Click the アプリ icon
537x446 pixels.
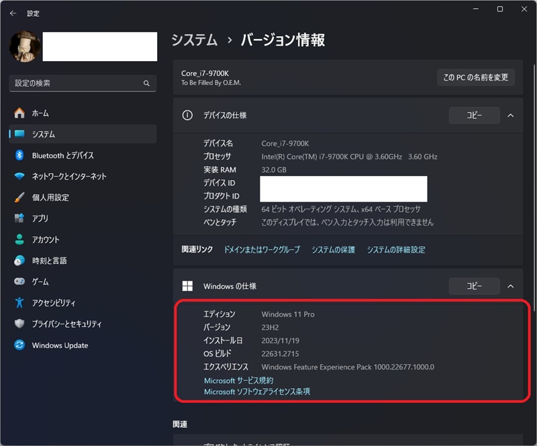click(x=19, y=218)
